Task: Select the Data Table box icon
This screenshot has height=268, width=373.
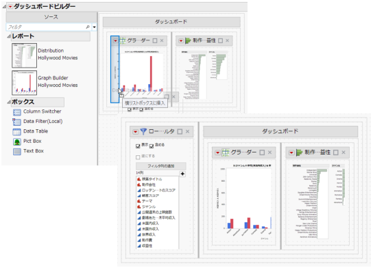Action: point(17,132)
